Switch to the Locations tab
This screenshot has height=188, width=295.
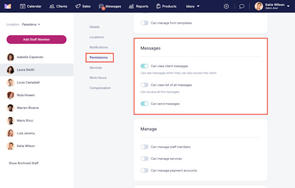click(x=96, y=37)
